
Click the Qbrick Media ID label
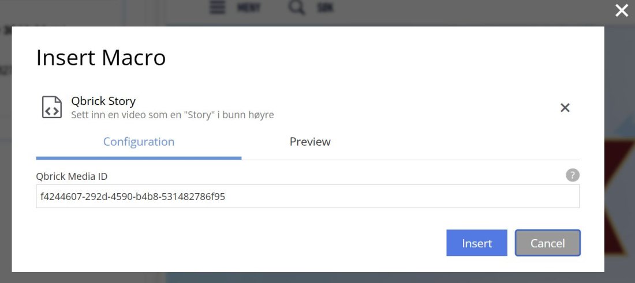coord(72,176)
